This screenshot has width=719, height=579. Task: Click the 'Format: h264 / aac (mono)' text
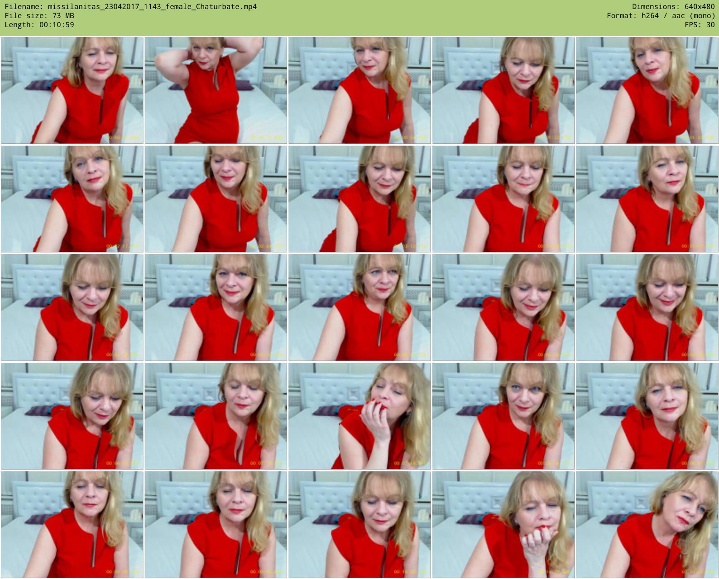[x=661, y=16]
